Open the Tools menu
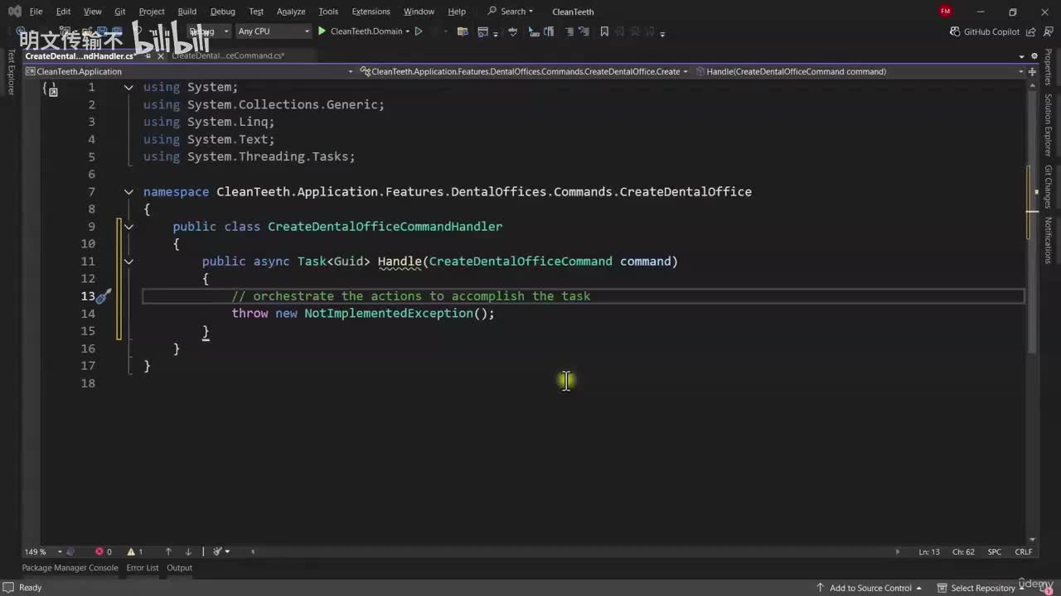The height and width of the screenshot is (596, 1061). click(328, 12)
